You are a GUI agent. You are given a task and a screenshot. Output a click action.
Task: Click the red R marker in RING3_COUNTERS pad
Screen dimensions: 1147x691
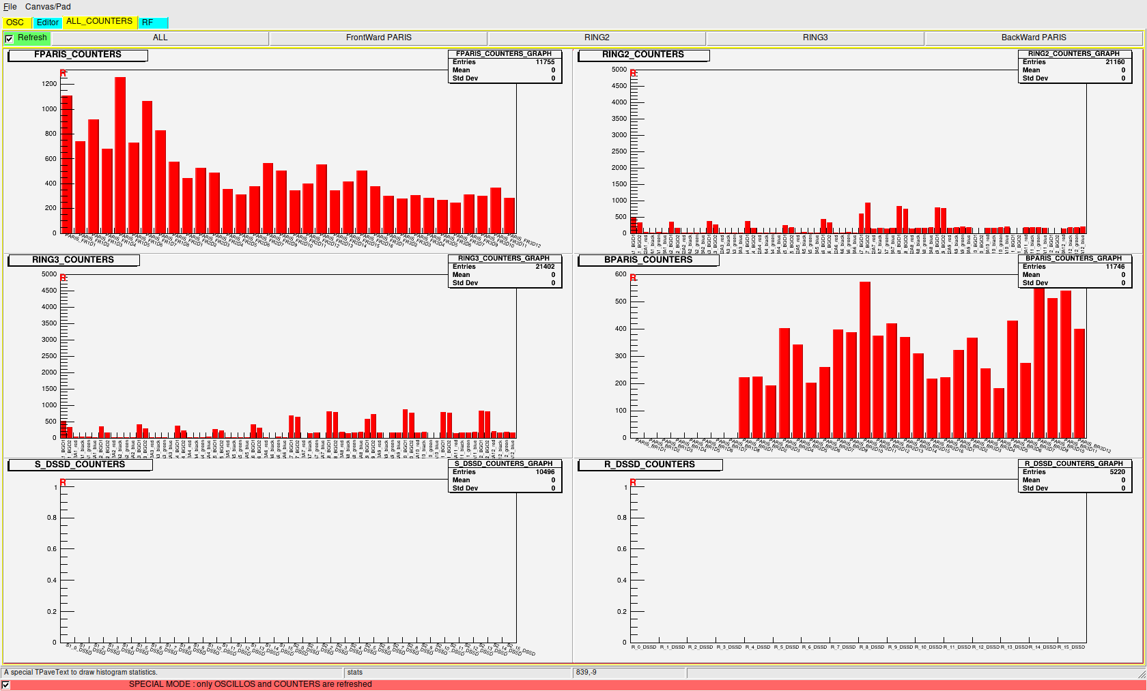coord(63,278)
